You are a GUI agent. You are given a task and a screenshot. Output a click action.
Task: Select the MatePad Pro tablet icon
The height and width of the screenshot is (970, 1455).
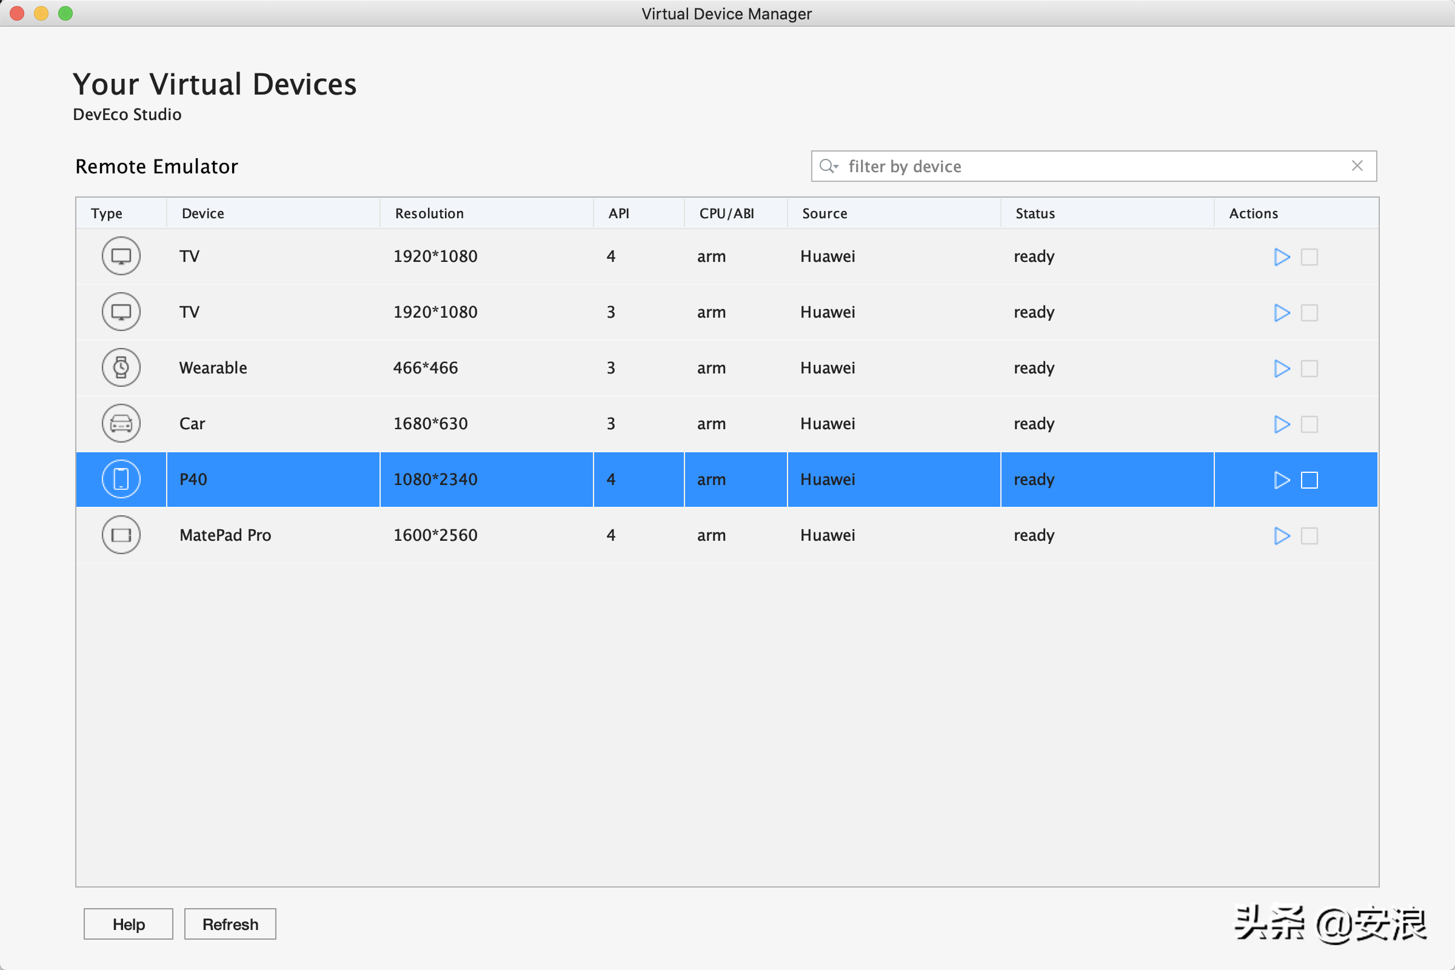coord(121,533)
